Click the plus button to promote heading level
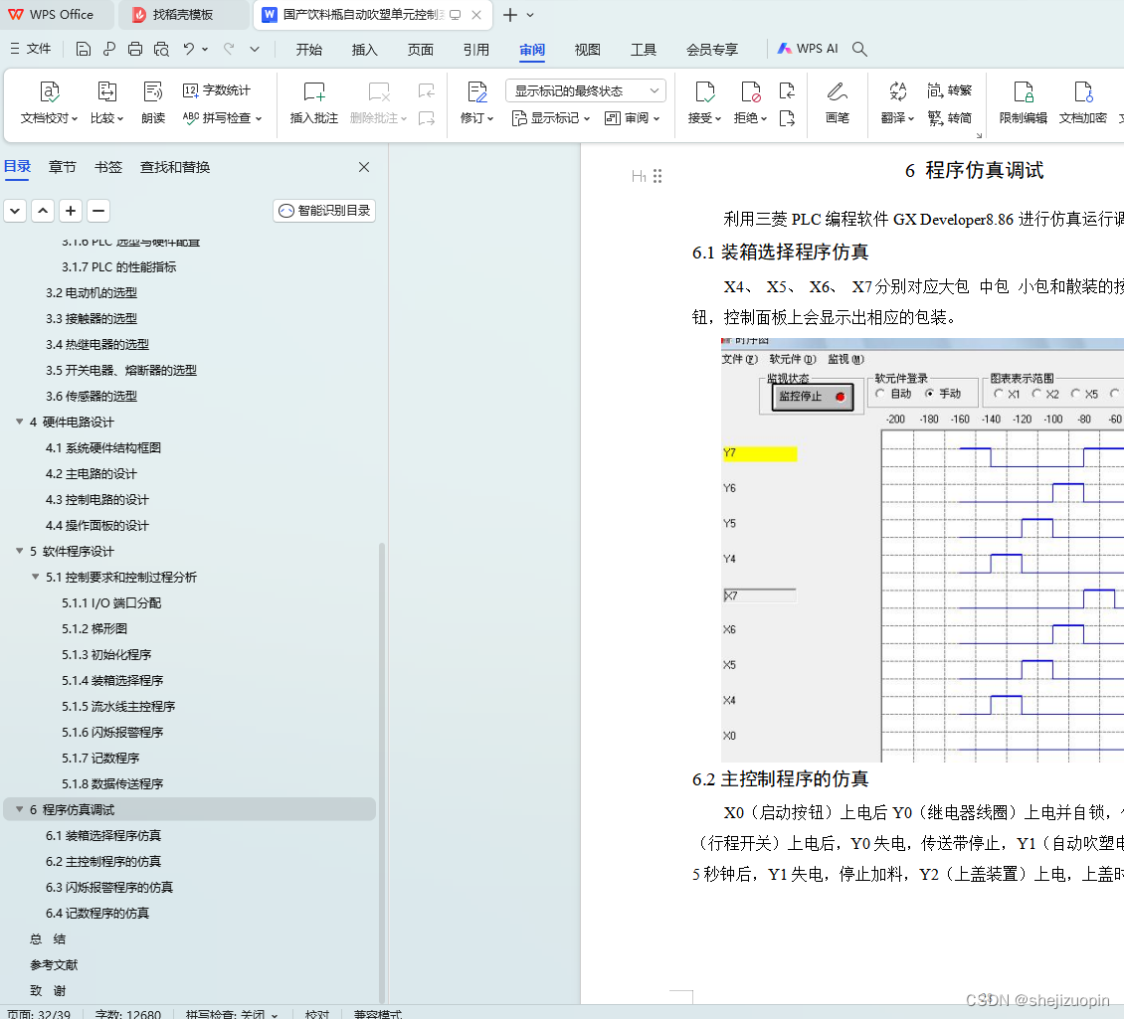The image size is (1124, 1019). click(x=71, y=211)
